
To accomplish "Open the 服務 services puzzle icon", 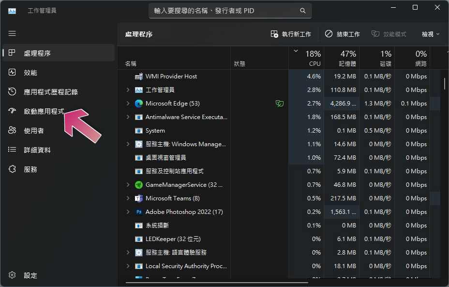I will 12,169.
